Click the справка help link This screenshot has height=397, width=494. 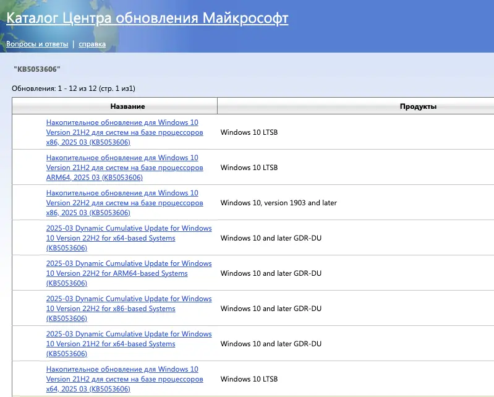tap(92, 44)
